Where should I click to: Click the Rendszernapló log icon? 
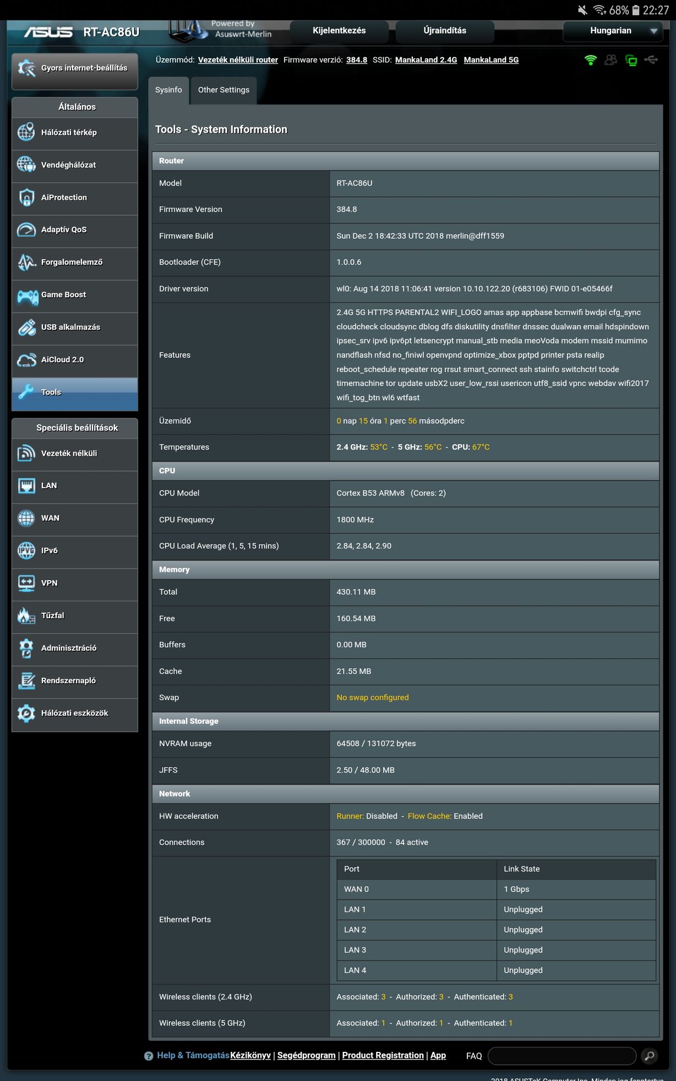click(x=26, y=681)
